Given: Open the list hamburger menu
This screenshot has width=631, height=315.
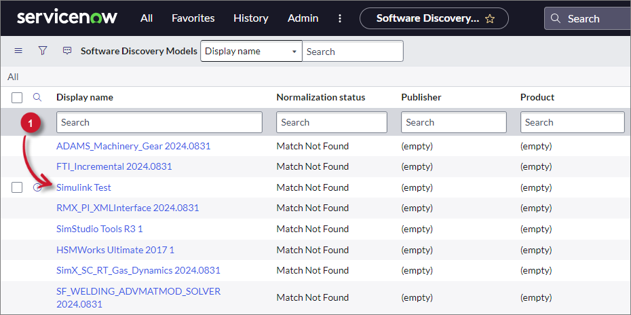Looking at the screenshot, I should tap(18, 51).
